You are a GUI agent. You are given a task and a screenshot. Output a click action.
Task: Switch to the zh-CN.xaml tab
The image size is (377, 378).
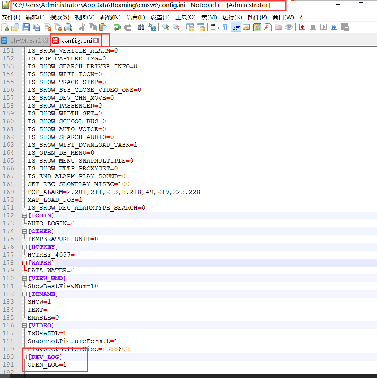tap(26, 41)
